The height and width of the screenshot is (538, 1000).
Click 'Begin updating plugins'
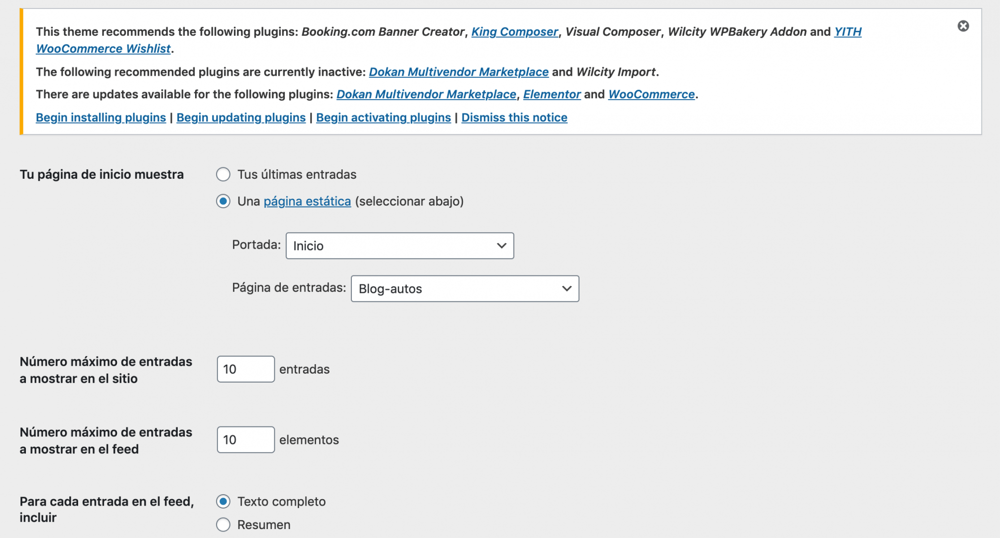(x=241, y=118)
